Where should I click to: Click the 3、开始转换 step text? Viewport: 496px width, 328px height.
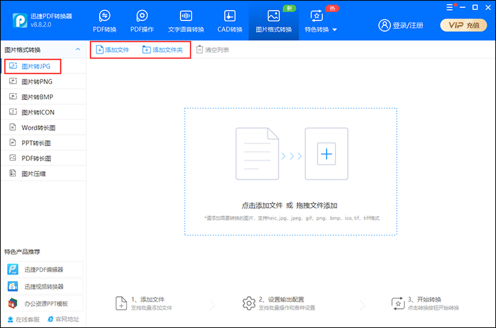[x=425, y=300]
